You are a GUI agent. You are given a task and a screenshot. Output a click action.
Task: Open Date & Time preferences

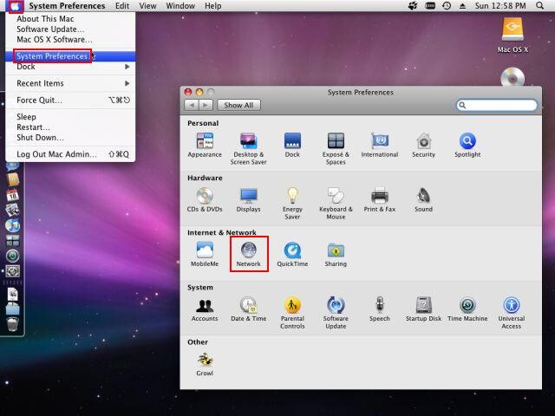coord(249,309)
